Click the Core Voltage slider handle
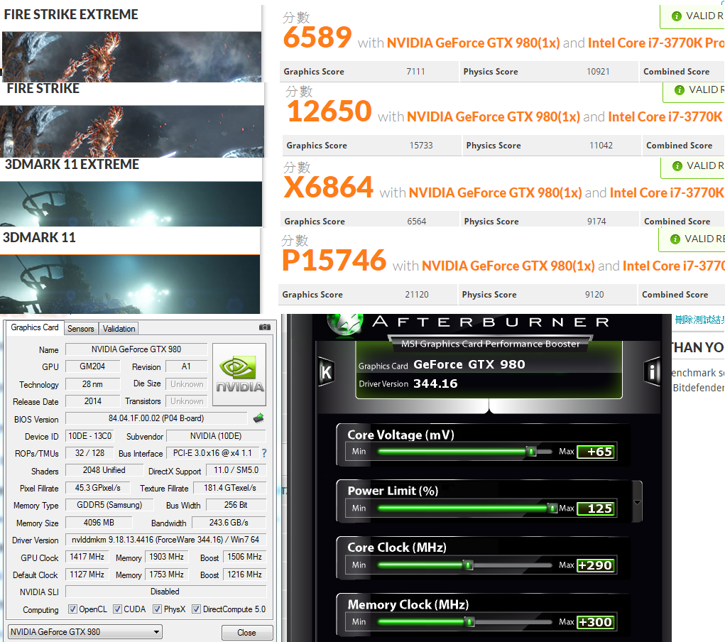 pos(532,452)
